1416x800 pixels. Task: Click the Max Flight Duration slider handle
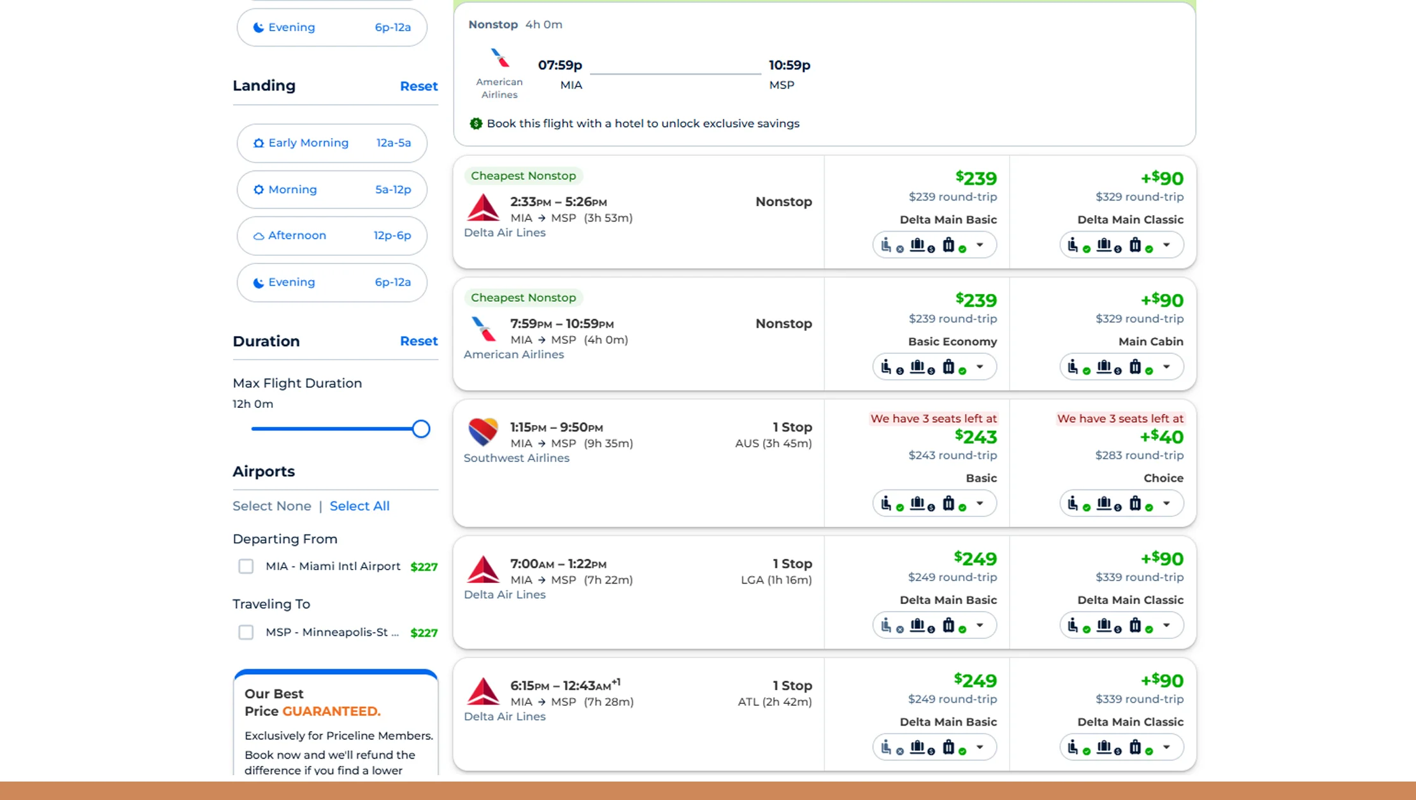click(421, 428)
